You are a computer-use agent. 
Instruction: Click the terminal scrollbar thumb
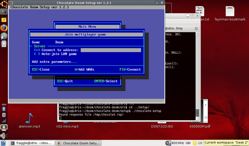tap(197, 113)
